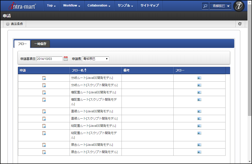Image resolution: width=252 pixels, height=164 pixels.
Task: Expand the 青柳辰巳 user menu in header
Action: [220, 6]
